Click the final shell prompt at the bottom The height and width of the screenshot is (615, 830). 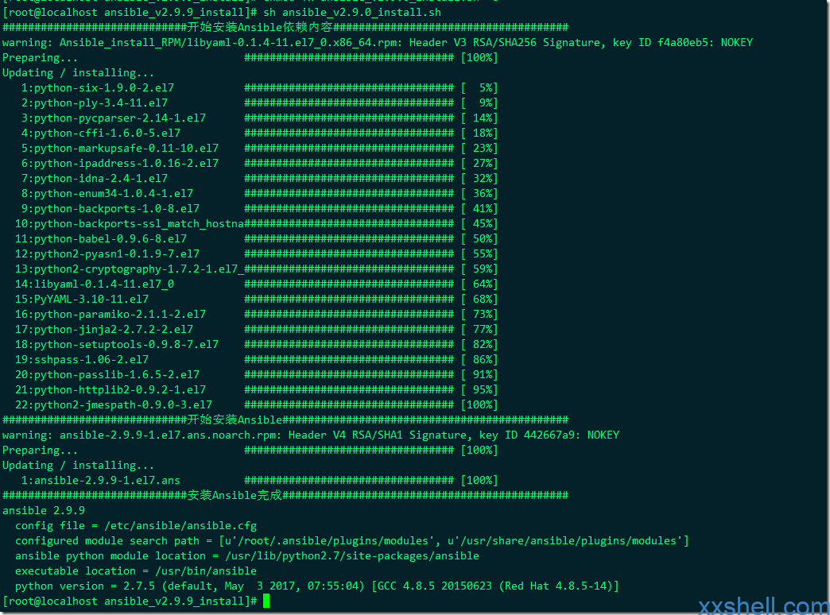[130, 601]
